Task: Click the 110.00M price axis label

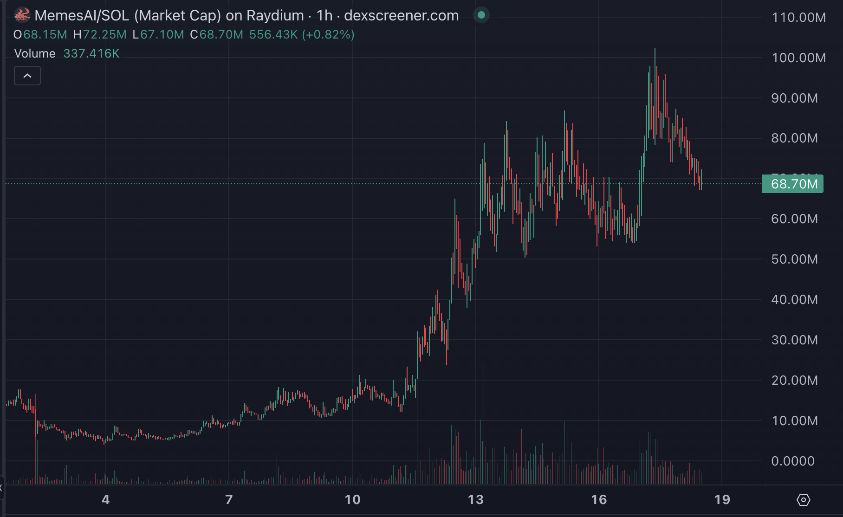Action: pos(798,17)
